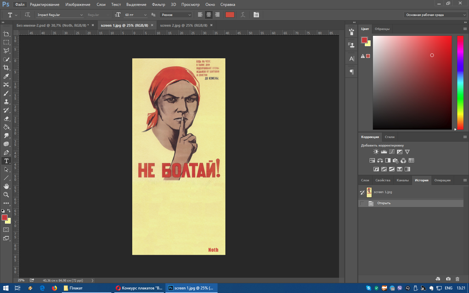Select the Smudge tool
Image resolution: width=469 pixels, height=293 pixels.
6,135
